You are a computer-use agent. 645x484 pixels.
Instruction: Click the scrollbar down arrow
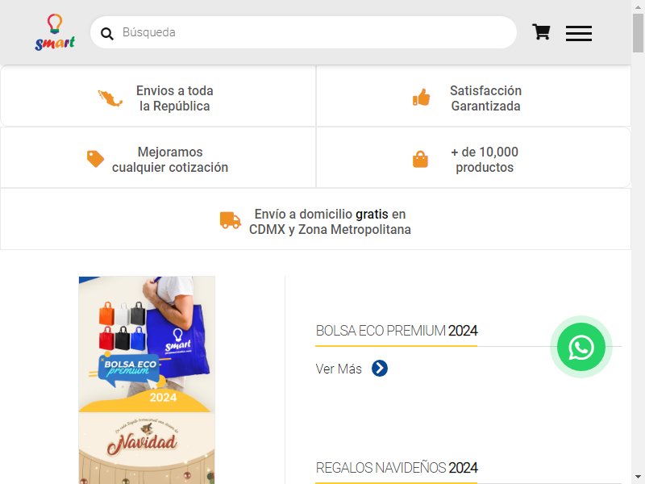(638, 478)
